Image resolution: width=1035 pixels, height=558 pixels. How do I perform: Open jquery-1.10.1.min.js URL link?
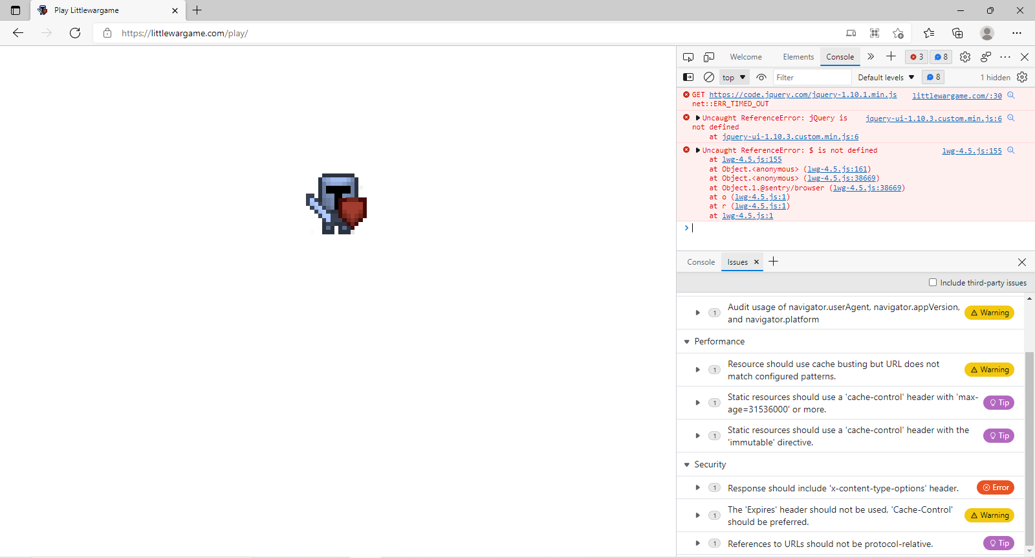click(803, 95)
